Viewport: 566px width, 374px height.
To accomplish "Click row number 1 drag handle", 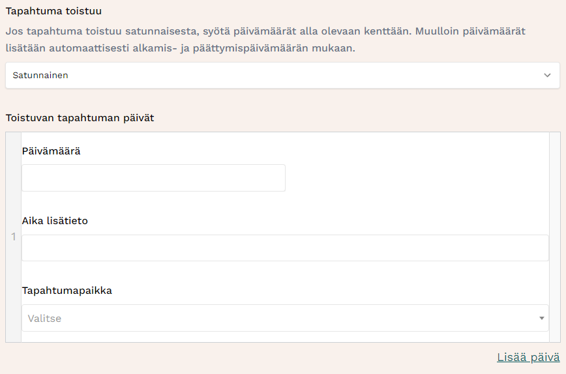I will [14, 237].
